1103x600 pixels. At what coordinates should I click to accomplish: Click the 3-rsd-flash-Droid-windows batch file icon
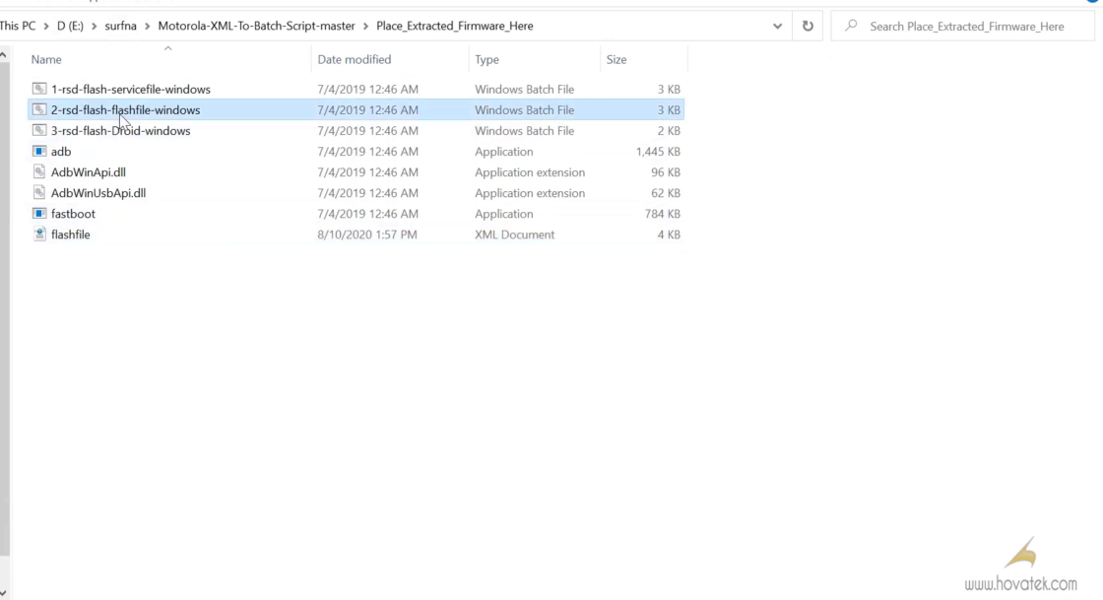(39, 131)
